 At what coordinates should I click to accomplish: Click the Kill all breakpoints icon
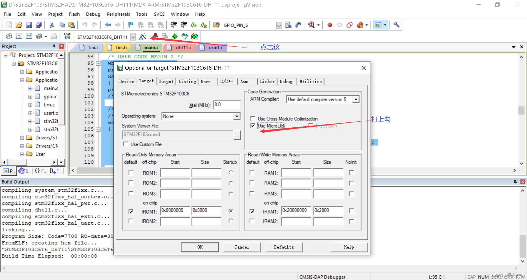pyautogui.click(x=360, y=25)
